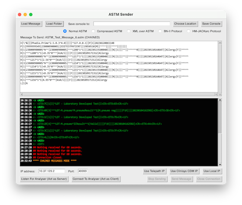Click the Stop Sending button

click(157, 179)
